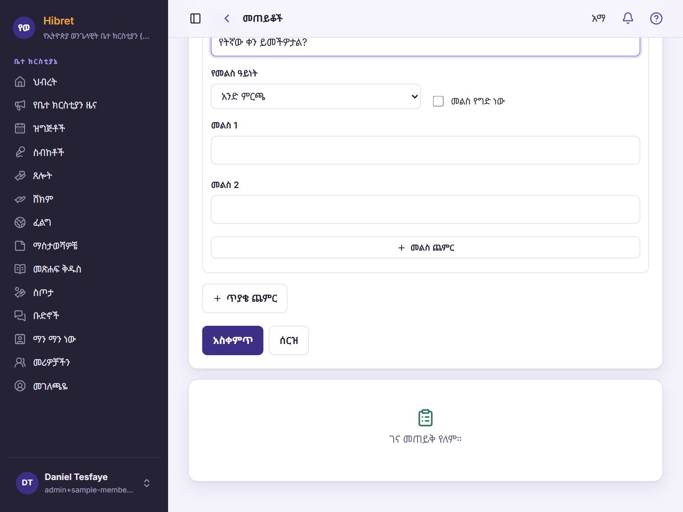The width and height of the screenshot is (683, 512).
Task: Click the DT user avatar
Action: tap(27, 483)
